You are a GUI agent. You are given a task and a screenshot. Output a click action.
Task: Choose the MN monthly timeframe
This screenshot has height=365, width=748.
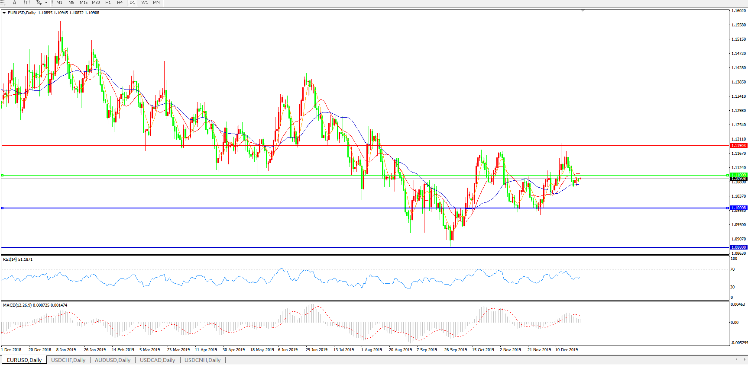156,3
